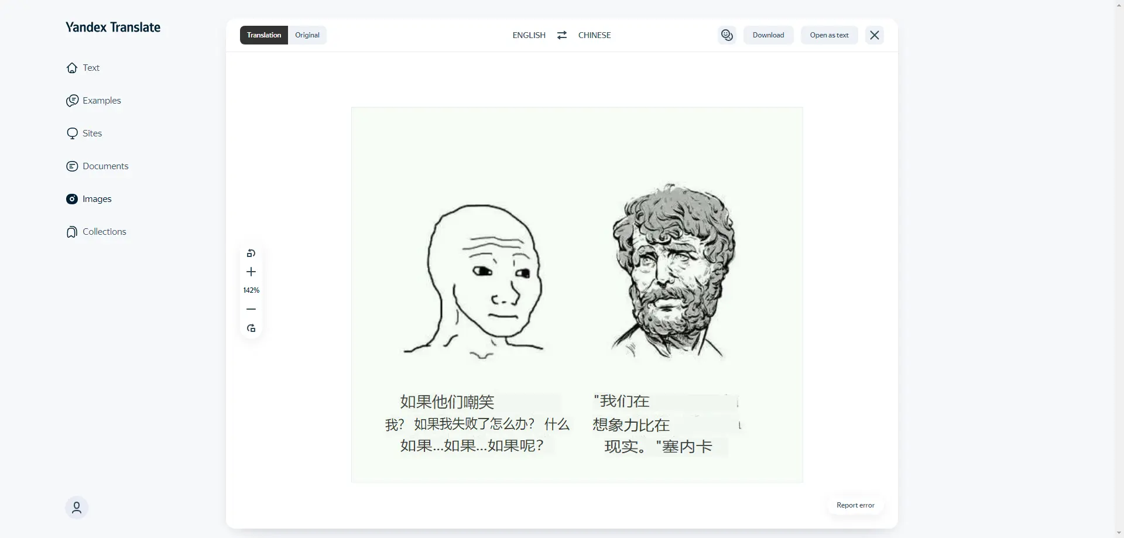
Task: Download the translated image
Action: (769, 35)
